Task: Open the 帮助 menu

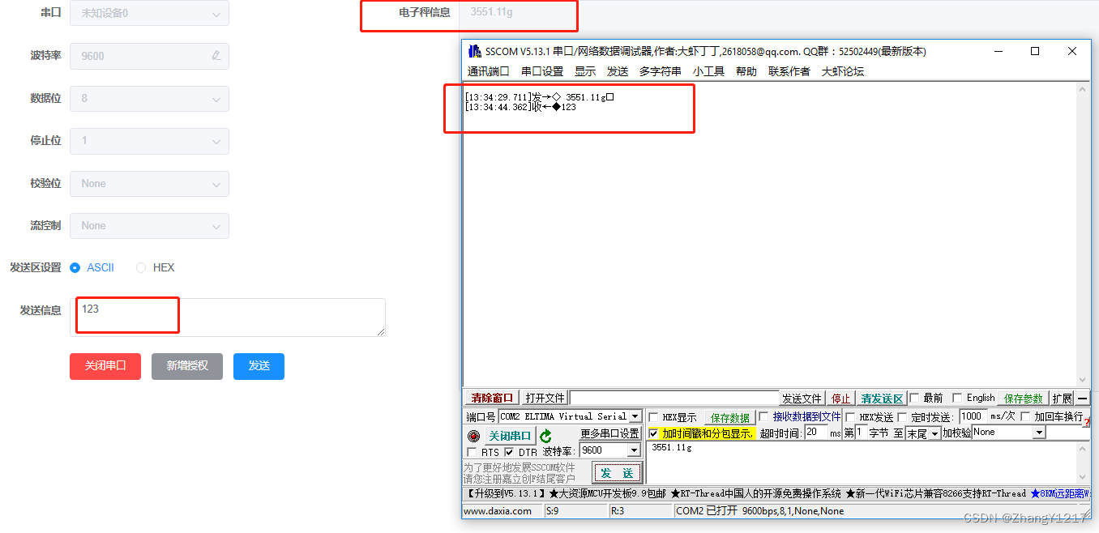Action: pos(746,71)
